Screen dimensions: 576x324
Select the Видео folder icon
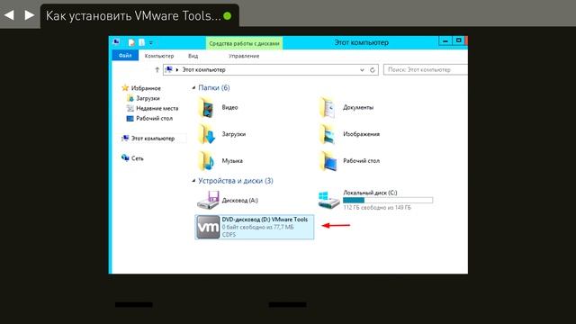pos(206,108)
